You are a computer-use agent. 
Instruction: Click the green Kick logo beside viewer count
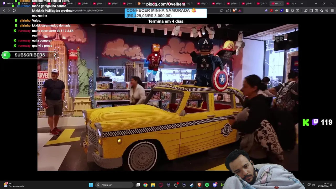pyautogui.click(x=306, y=122)
